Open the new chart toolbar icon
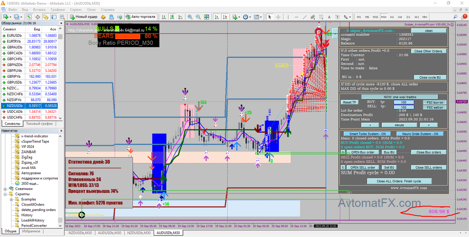Viewport: 469px width, 237px height. [x=6, y=17]
